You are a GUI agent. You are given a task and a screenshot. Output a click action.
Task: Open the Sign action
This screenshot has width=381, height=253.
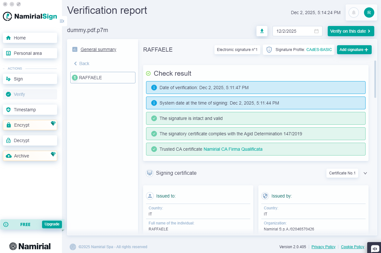point(30,79)
